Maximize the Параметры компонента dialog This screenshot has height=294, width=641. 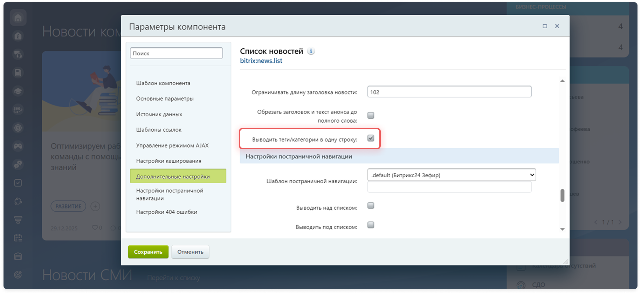545,26
